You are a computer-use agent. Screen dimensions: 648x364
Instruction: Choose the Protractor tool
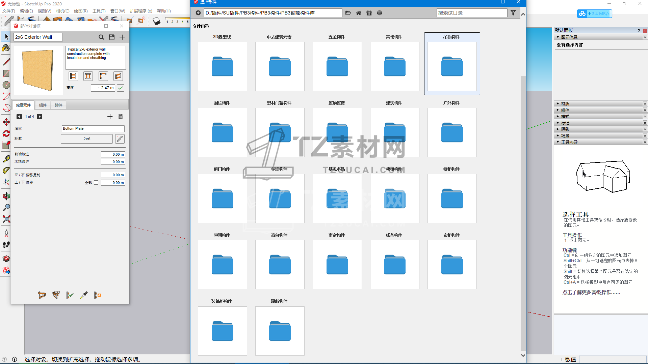click(6, 170)
